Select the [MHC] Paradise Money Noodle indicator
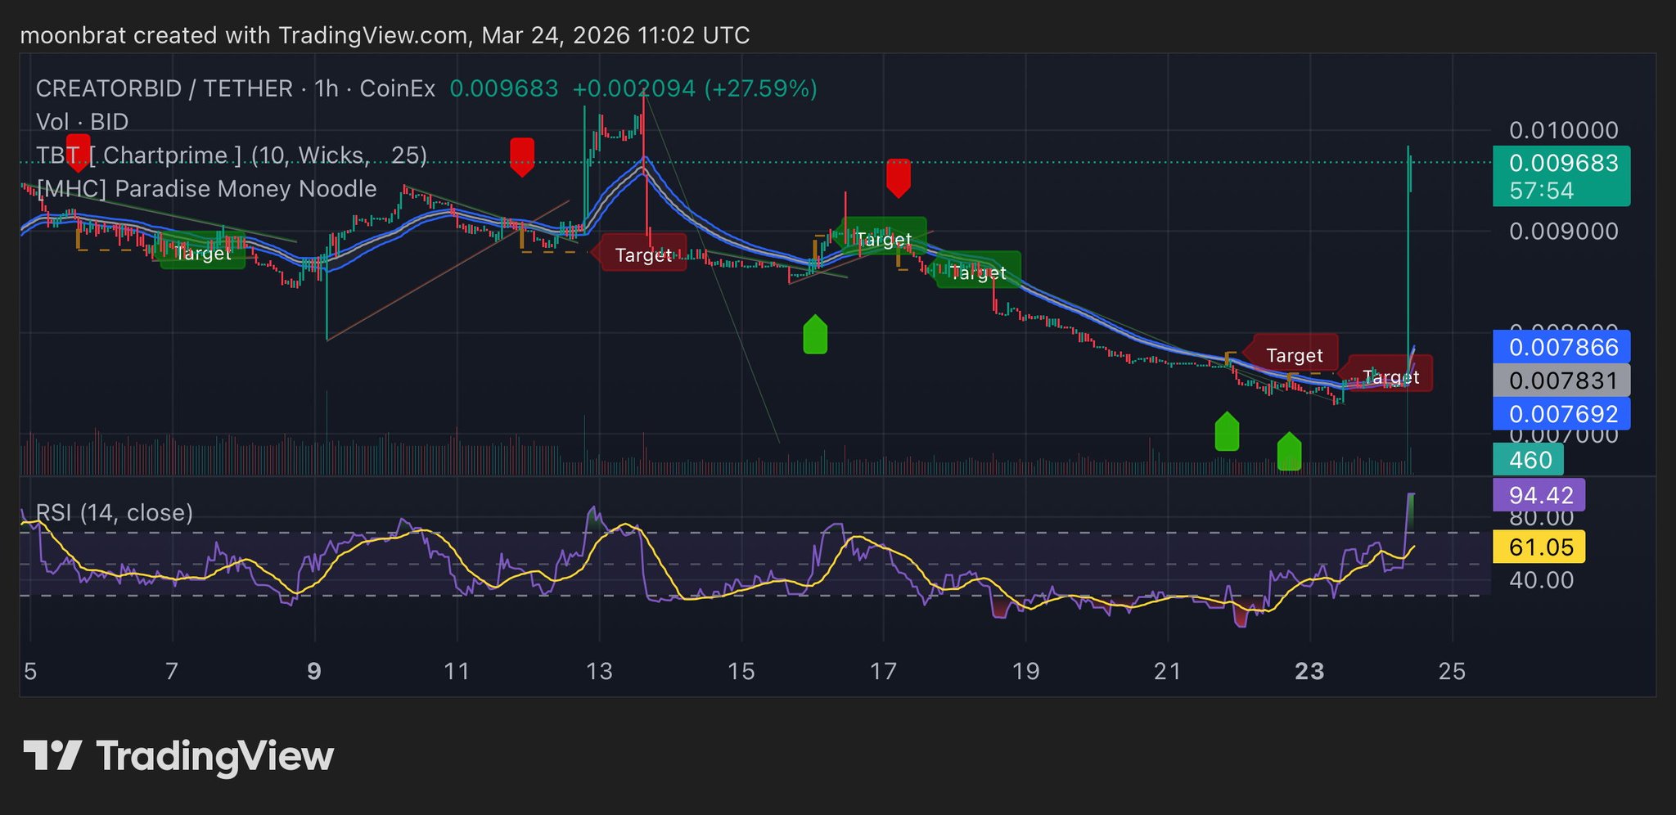 206,189
